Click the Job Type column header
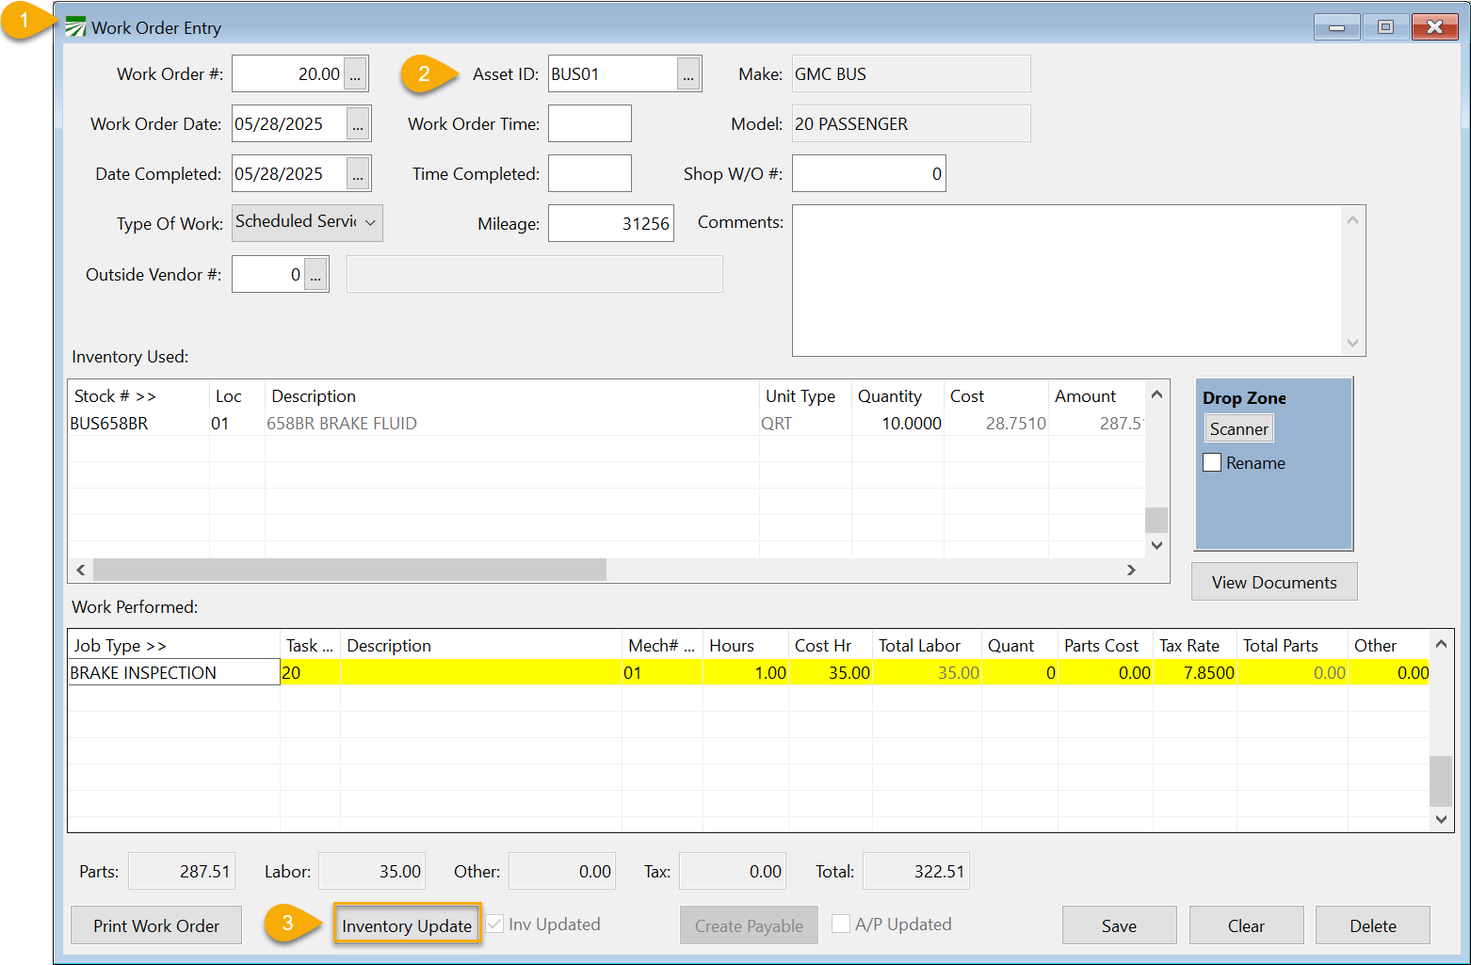 click(120, 646)
